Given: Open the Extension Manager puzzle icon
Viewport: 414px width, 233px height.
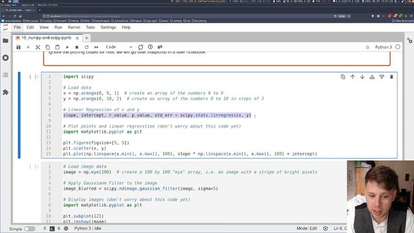Looking at the screenshot, I should tap(6, 92).
